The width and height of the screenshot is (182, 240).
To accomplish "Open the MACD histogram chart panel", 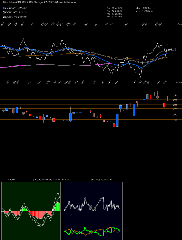I will (31, 211).
